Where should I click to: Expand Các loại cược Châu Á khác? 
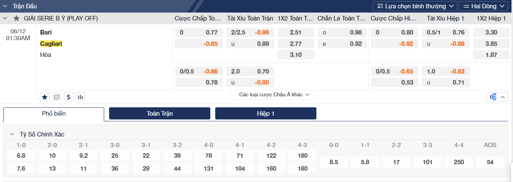click(x=274, y=94)
